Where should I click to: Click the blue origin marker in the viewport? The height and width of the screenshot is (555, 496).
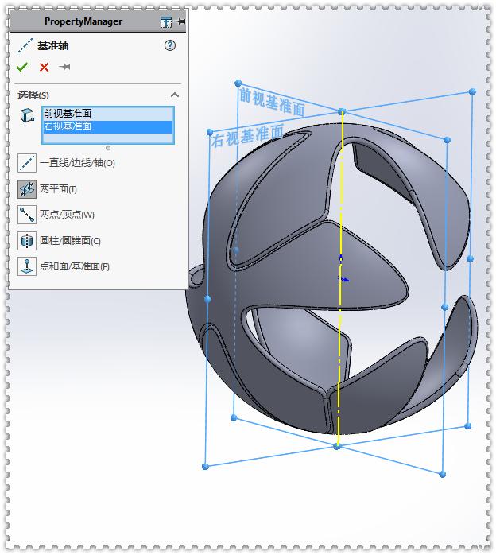coord(342,279)
